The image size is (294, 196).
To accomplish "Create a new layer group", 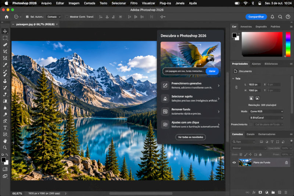I will click(x=273, y=192).
